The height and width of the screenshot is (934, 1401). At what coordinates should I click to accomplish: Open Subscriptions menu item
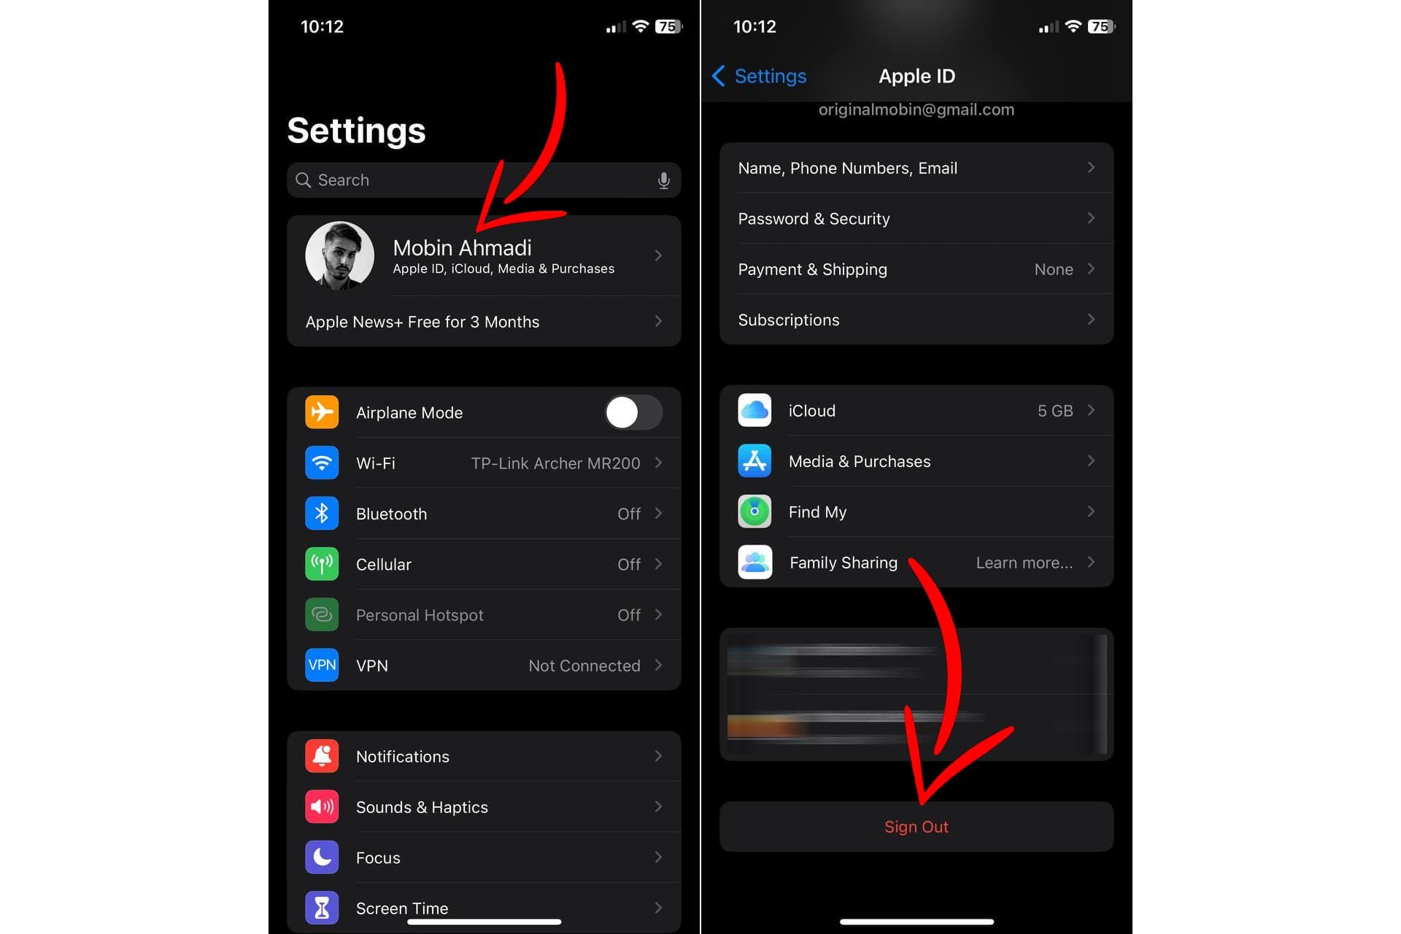916,320
